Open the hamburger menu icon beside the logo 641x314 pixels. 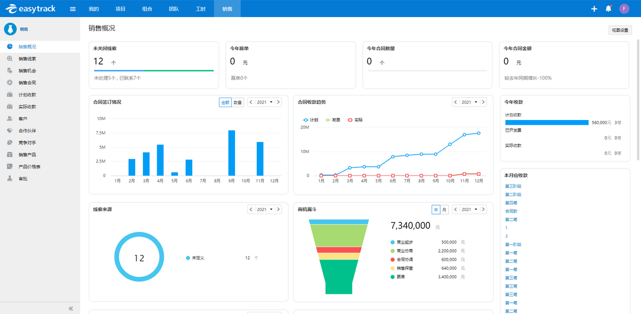point(73,9)
